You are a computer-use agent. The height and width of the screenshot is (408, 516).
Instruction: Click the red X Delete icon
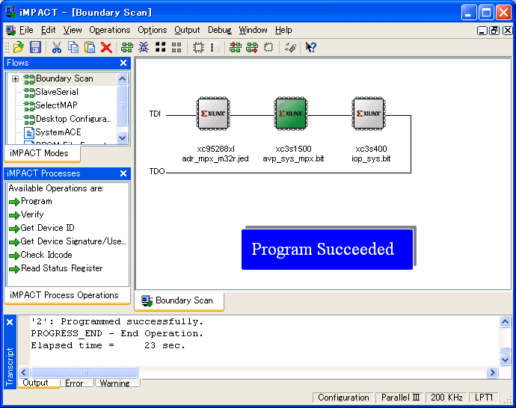click(x=106, y=47)
